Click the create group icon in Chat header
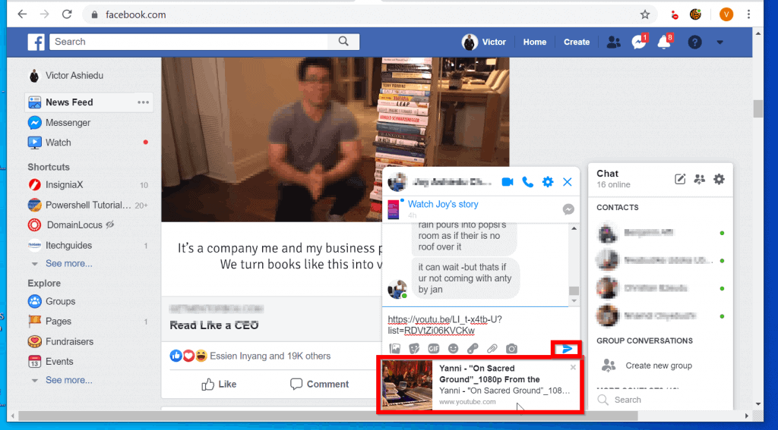This screenshot has width=778, height=430. tap(699, 179)
